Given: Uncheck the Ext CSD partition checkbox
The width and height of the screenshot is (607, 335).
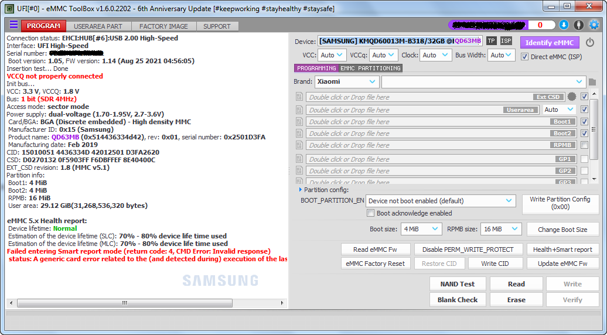Looking at the screenshot, I should click(x=584, y=97).
